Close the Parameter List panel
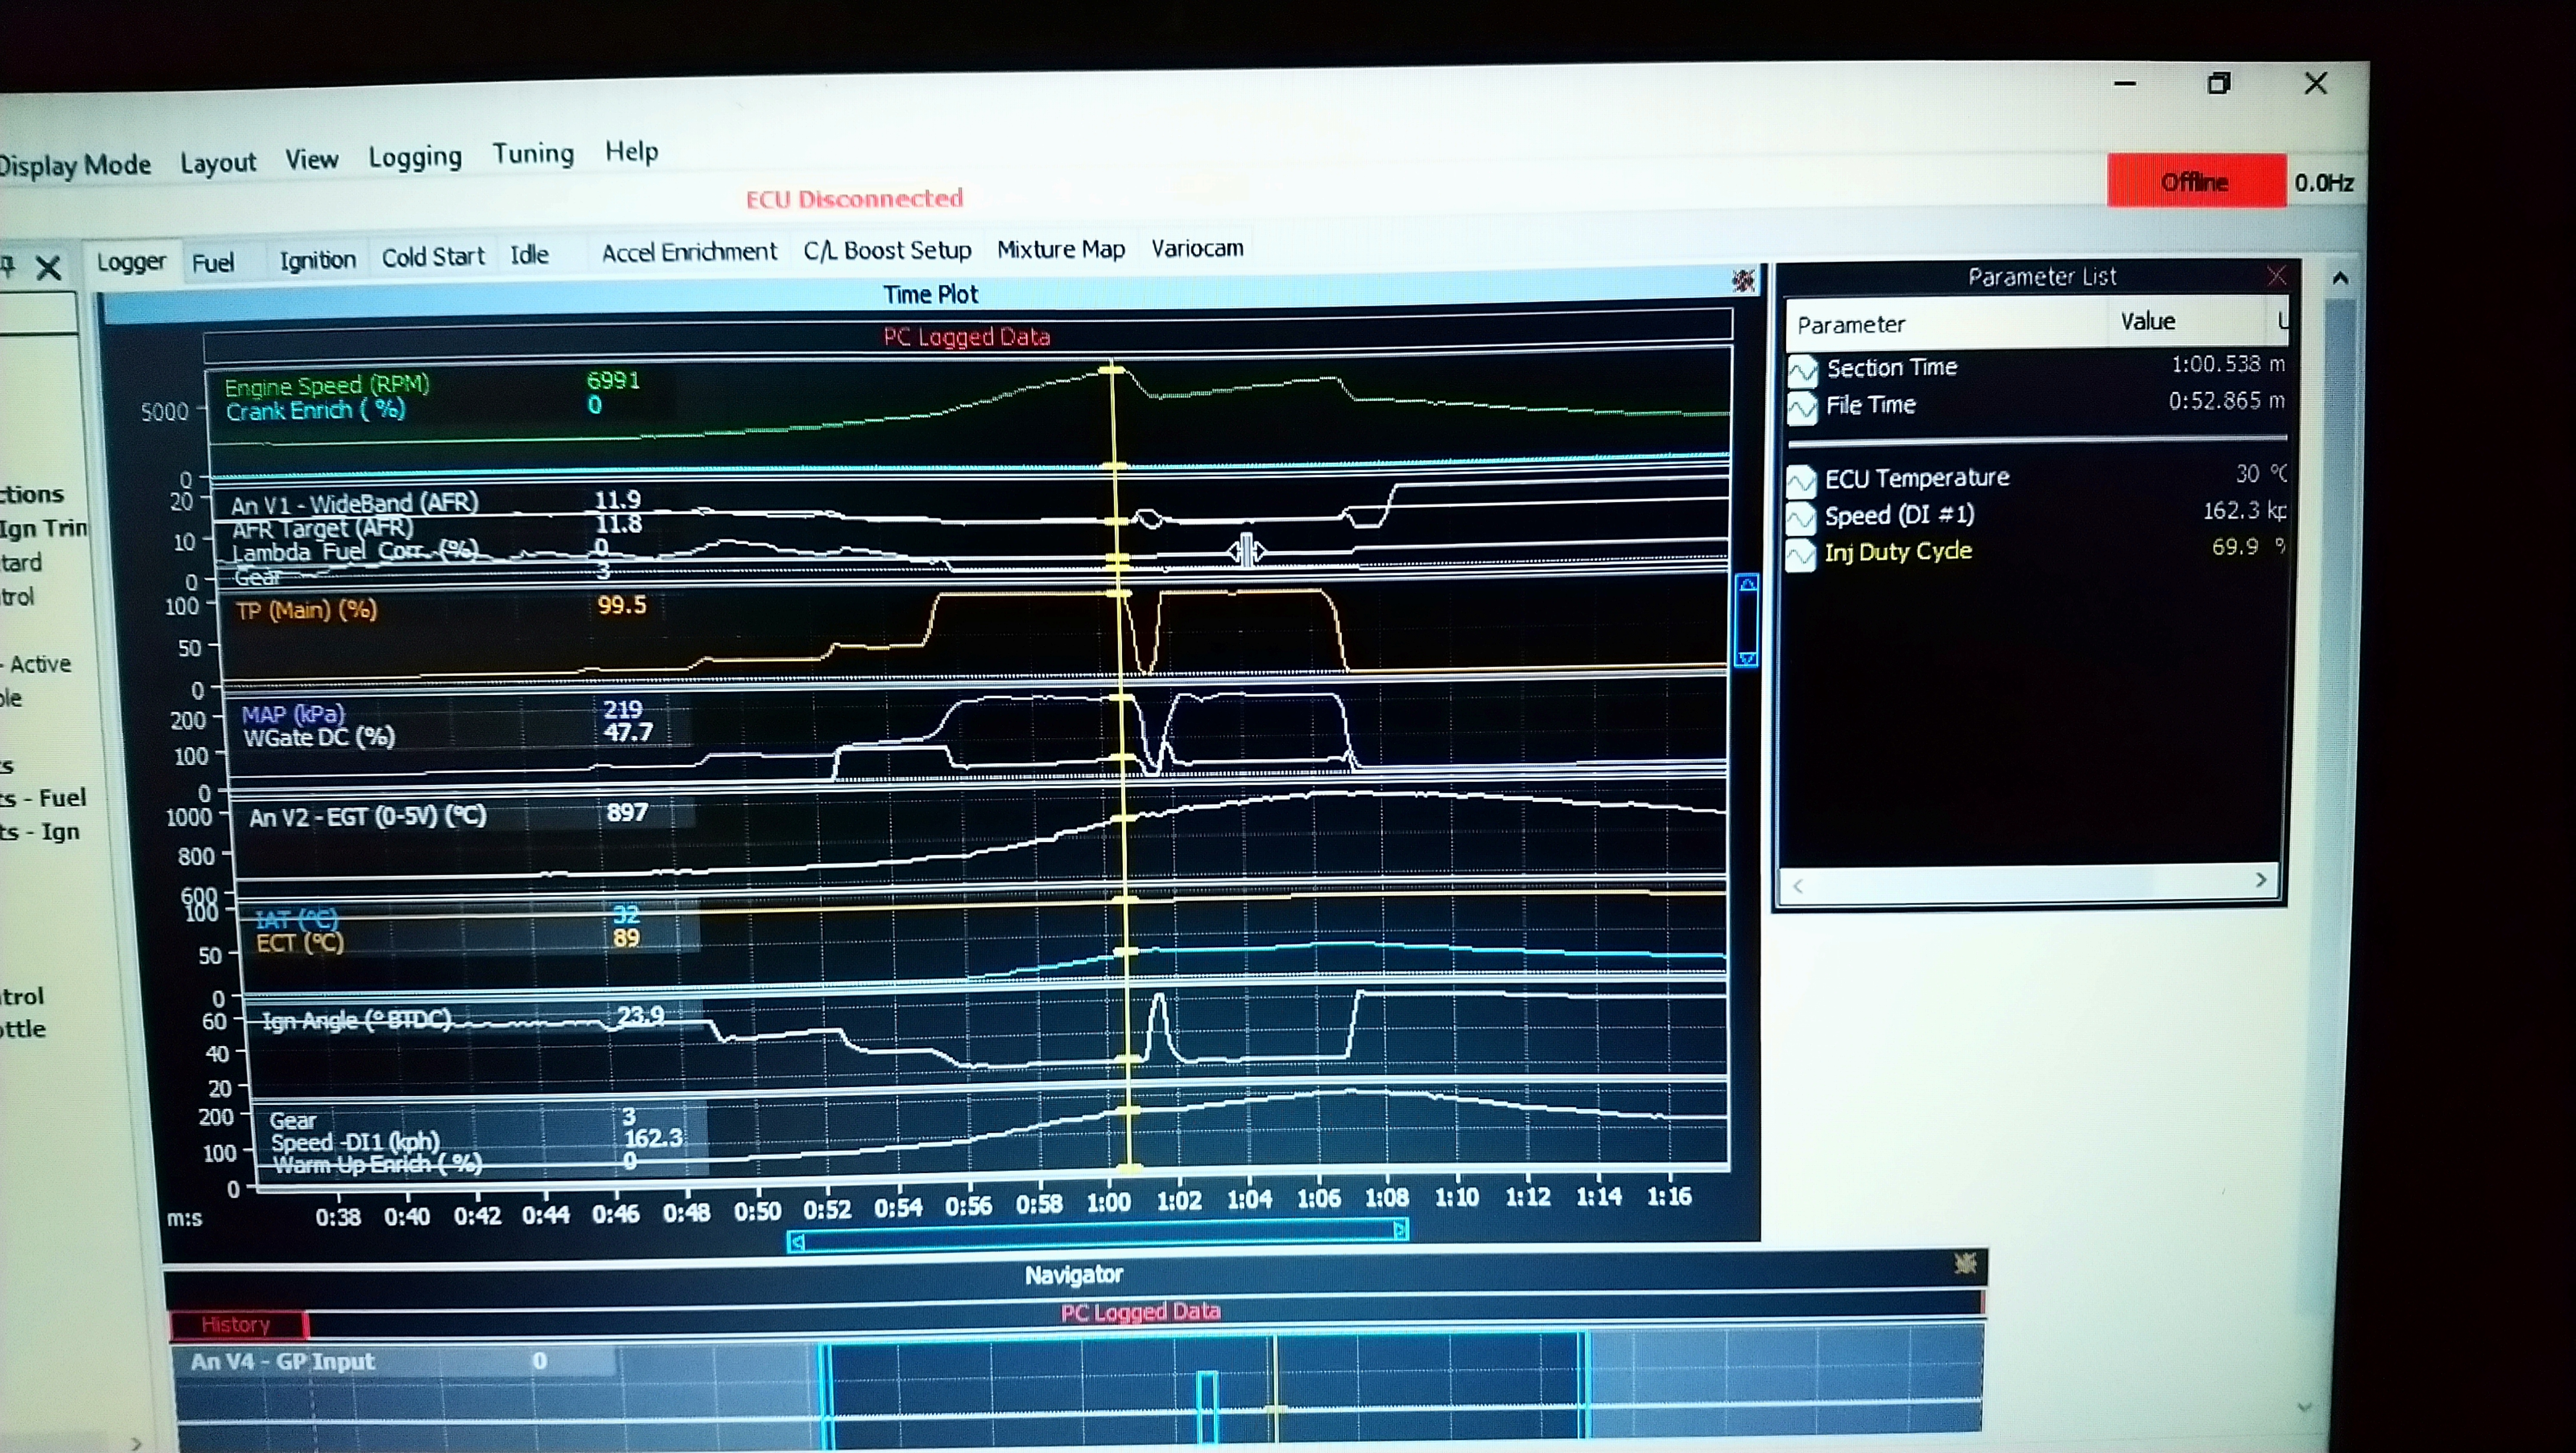The height and width of the screenshot is (1453, 2576). point(2277,276)
